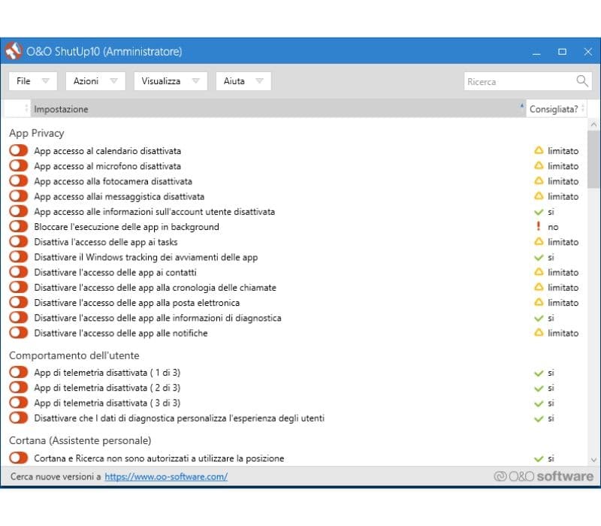The width and height of the screenshot is (601, 526).
Task: Click the vertical scrollbar thumb
Action: (x=593, y=159)
